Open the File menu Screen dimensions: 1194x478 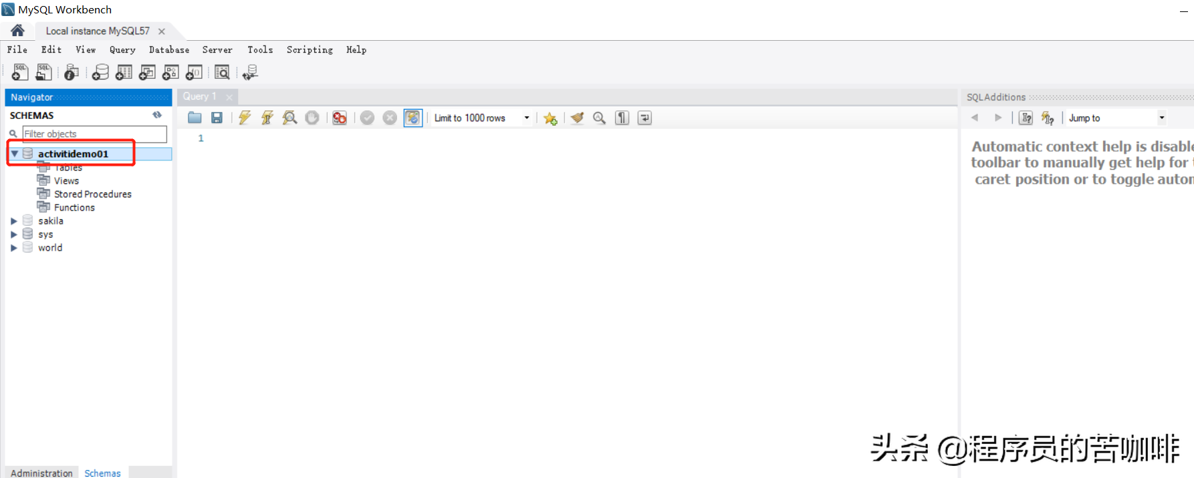(x=17, y=49)
